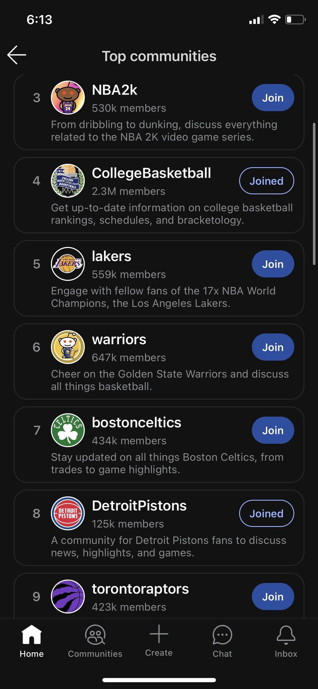The image size is (318, 689).
Task: Tap the warriors Snoo avatar
Action: click(x=68, y=347)
